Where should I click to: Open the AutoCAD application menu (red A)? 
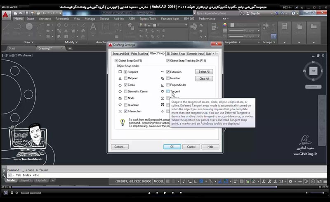click(6, 15)
